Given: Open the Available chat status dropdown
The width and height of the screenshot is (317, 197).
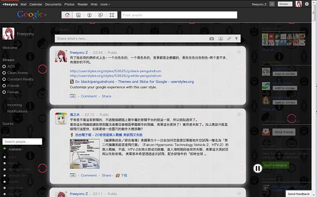Looking at the screenshot, I should point(15,149).
